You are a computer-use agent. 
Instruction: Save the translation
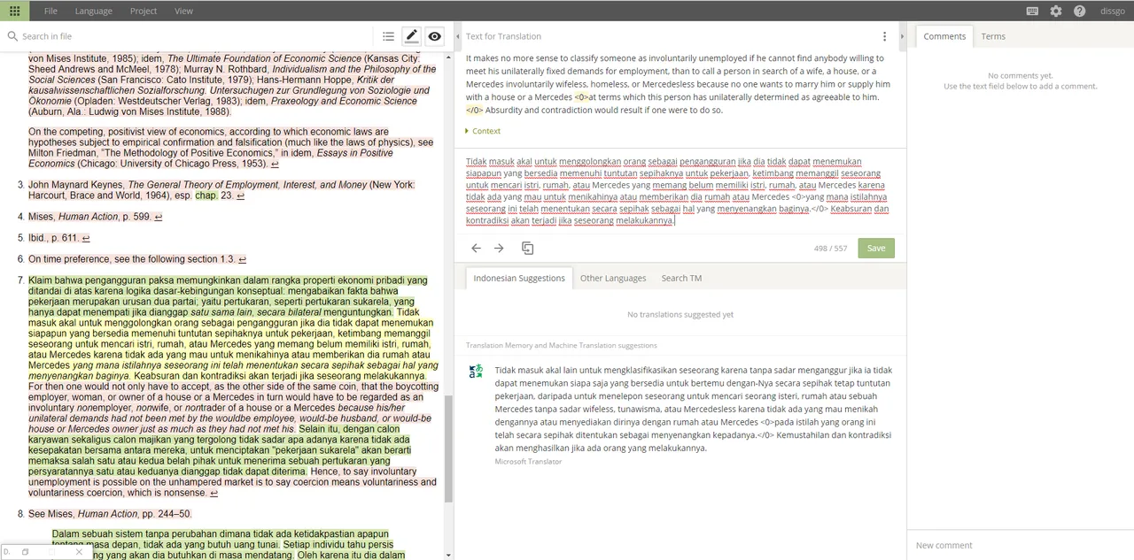point(876,249)
